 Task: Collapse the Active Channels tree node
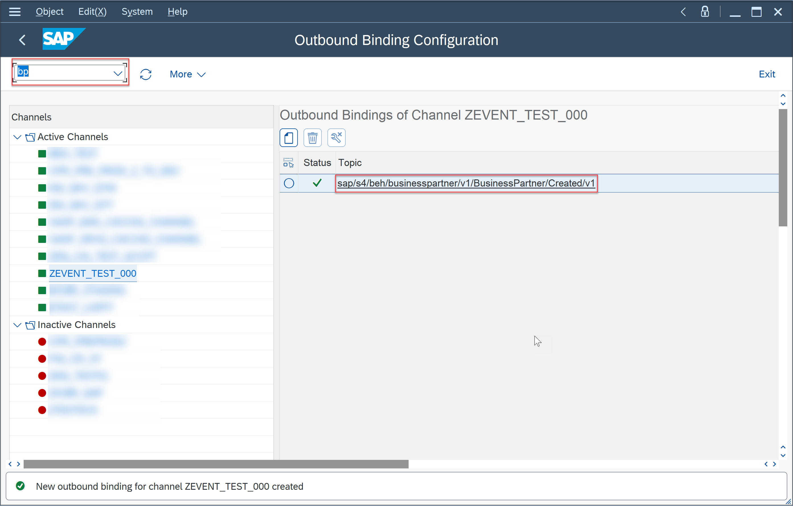click(x=17, y=137)
